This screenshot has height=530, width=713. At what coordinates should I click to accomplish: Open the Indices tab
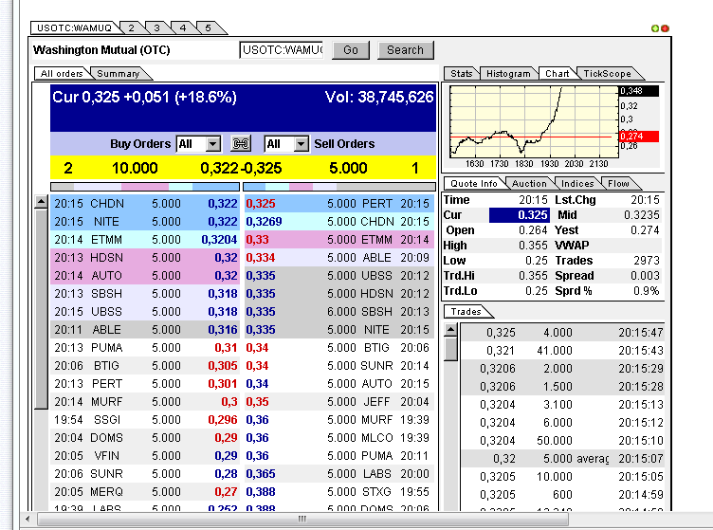coord(577,183)
